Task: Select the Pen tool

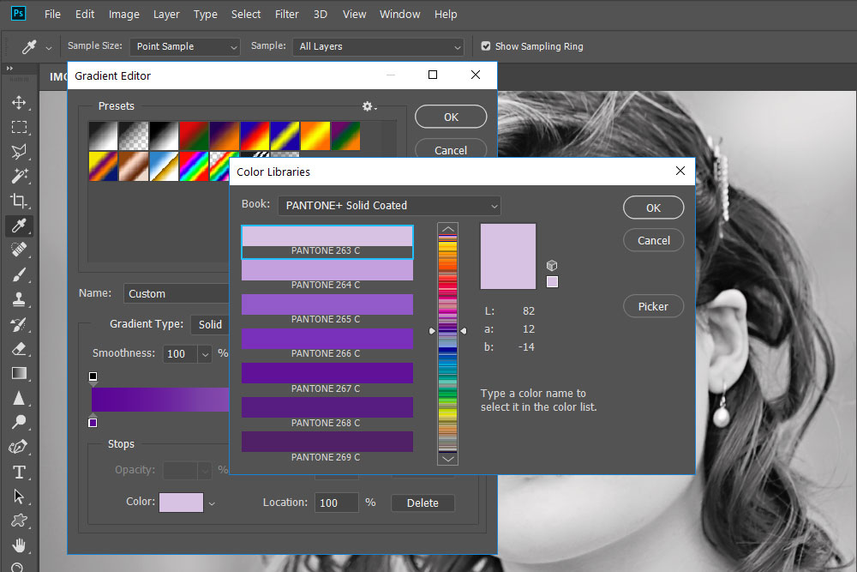Action: [19, 447]
